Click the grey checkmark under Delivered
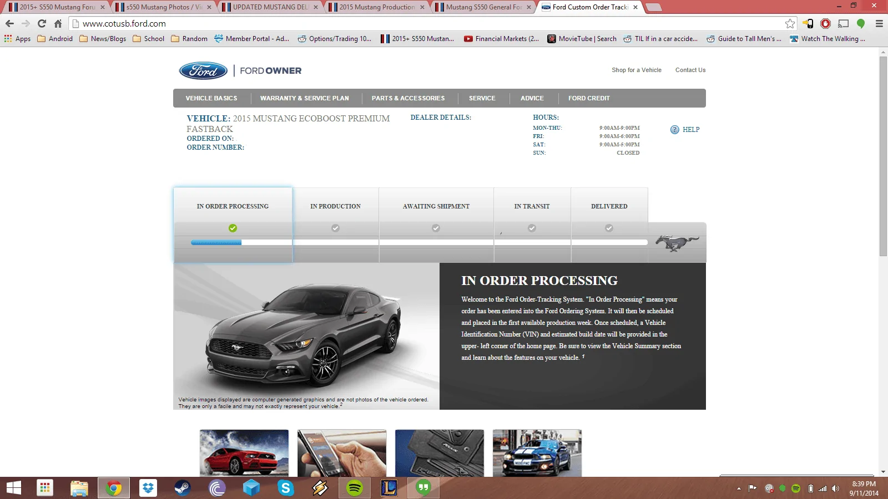Viewport: 888px width, 499px height. [x=609, y=228]
